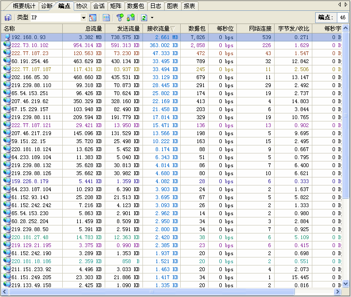The image size is (351, 297).
Task: Click the add to name table icon
Action: point(131,17)
